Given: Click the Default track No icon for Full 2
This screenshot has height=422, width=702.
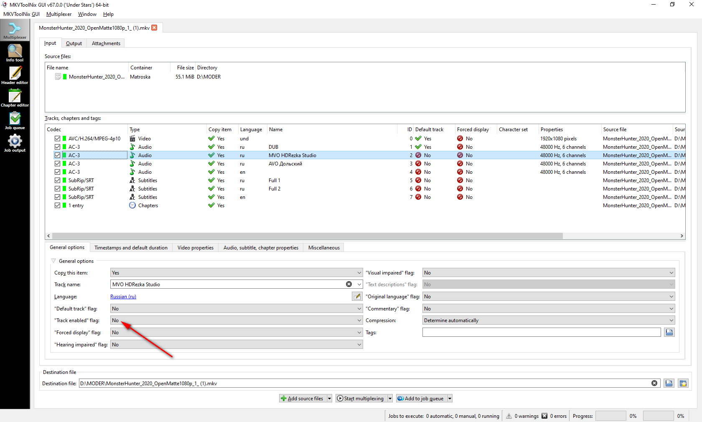Looking at the screenshot, I should click(418, 188).
